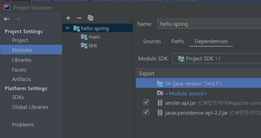Add a new module with plus icon
The image size is (261, 138).
click(x=68, y=18)
